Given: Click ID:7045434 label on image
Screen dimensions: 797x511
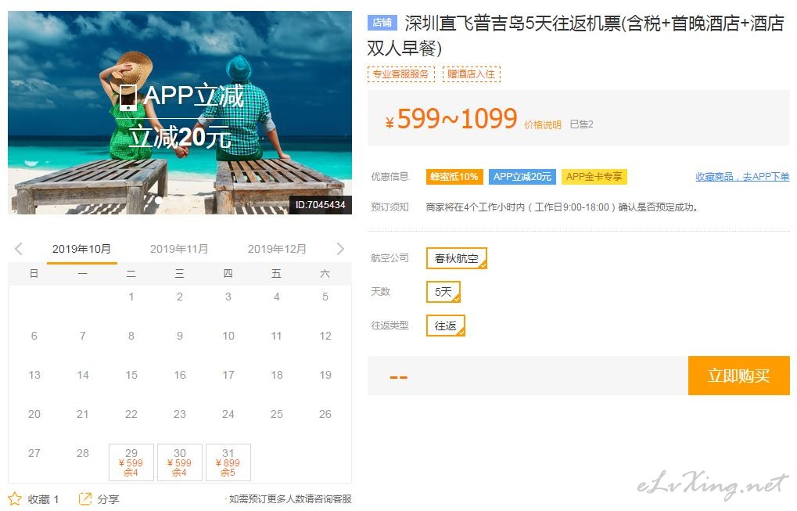Looking at the screenshot, I should pos(320,205).
